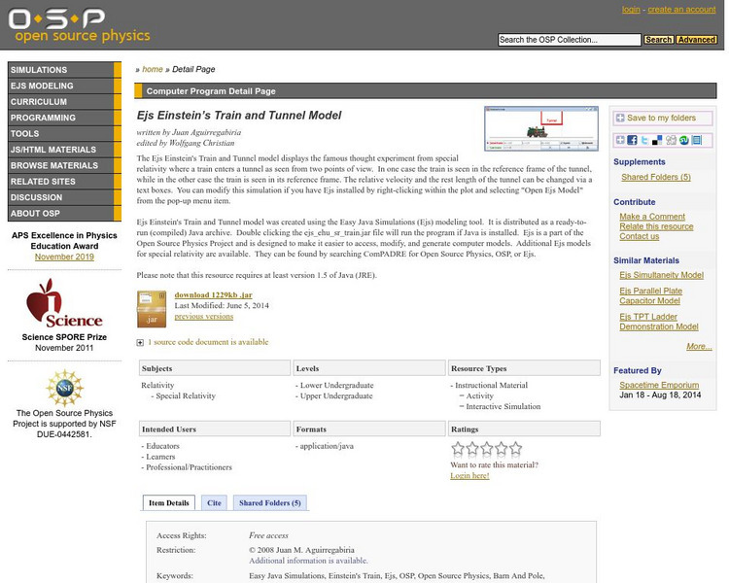Screen dimensions: 729x583
Task: Select the Item Details tab
Action: [169, 502]
